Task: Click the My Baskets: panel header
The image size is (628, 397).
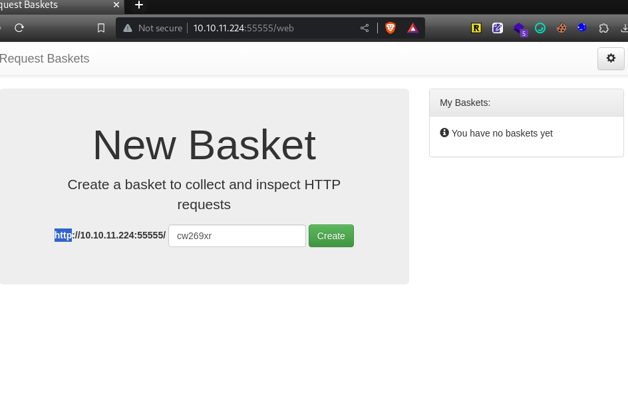Action: 526,103
